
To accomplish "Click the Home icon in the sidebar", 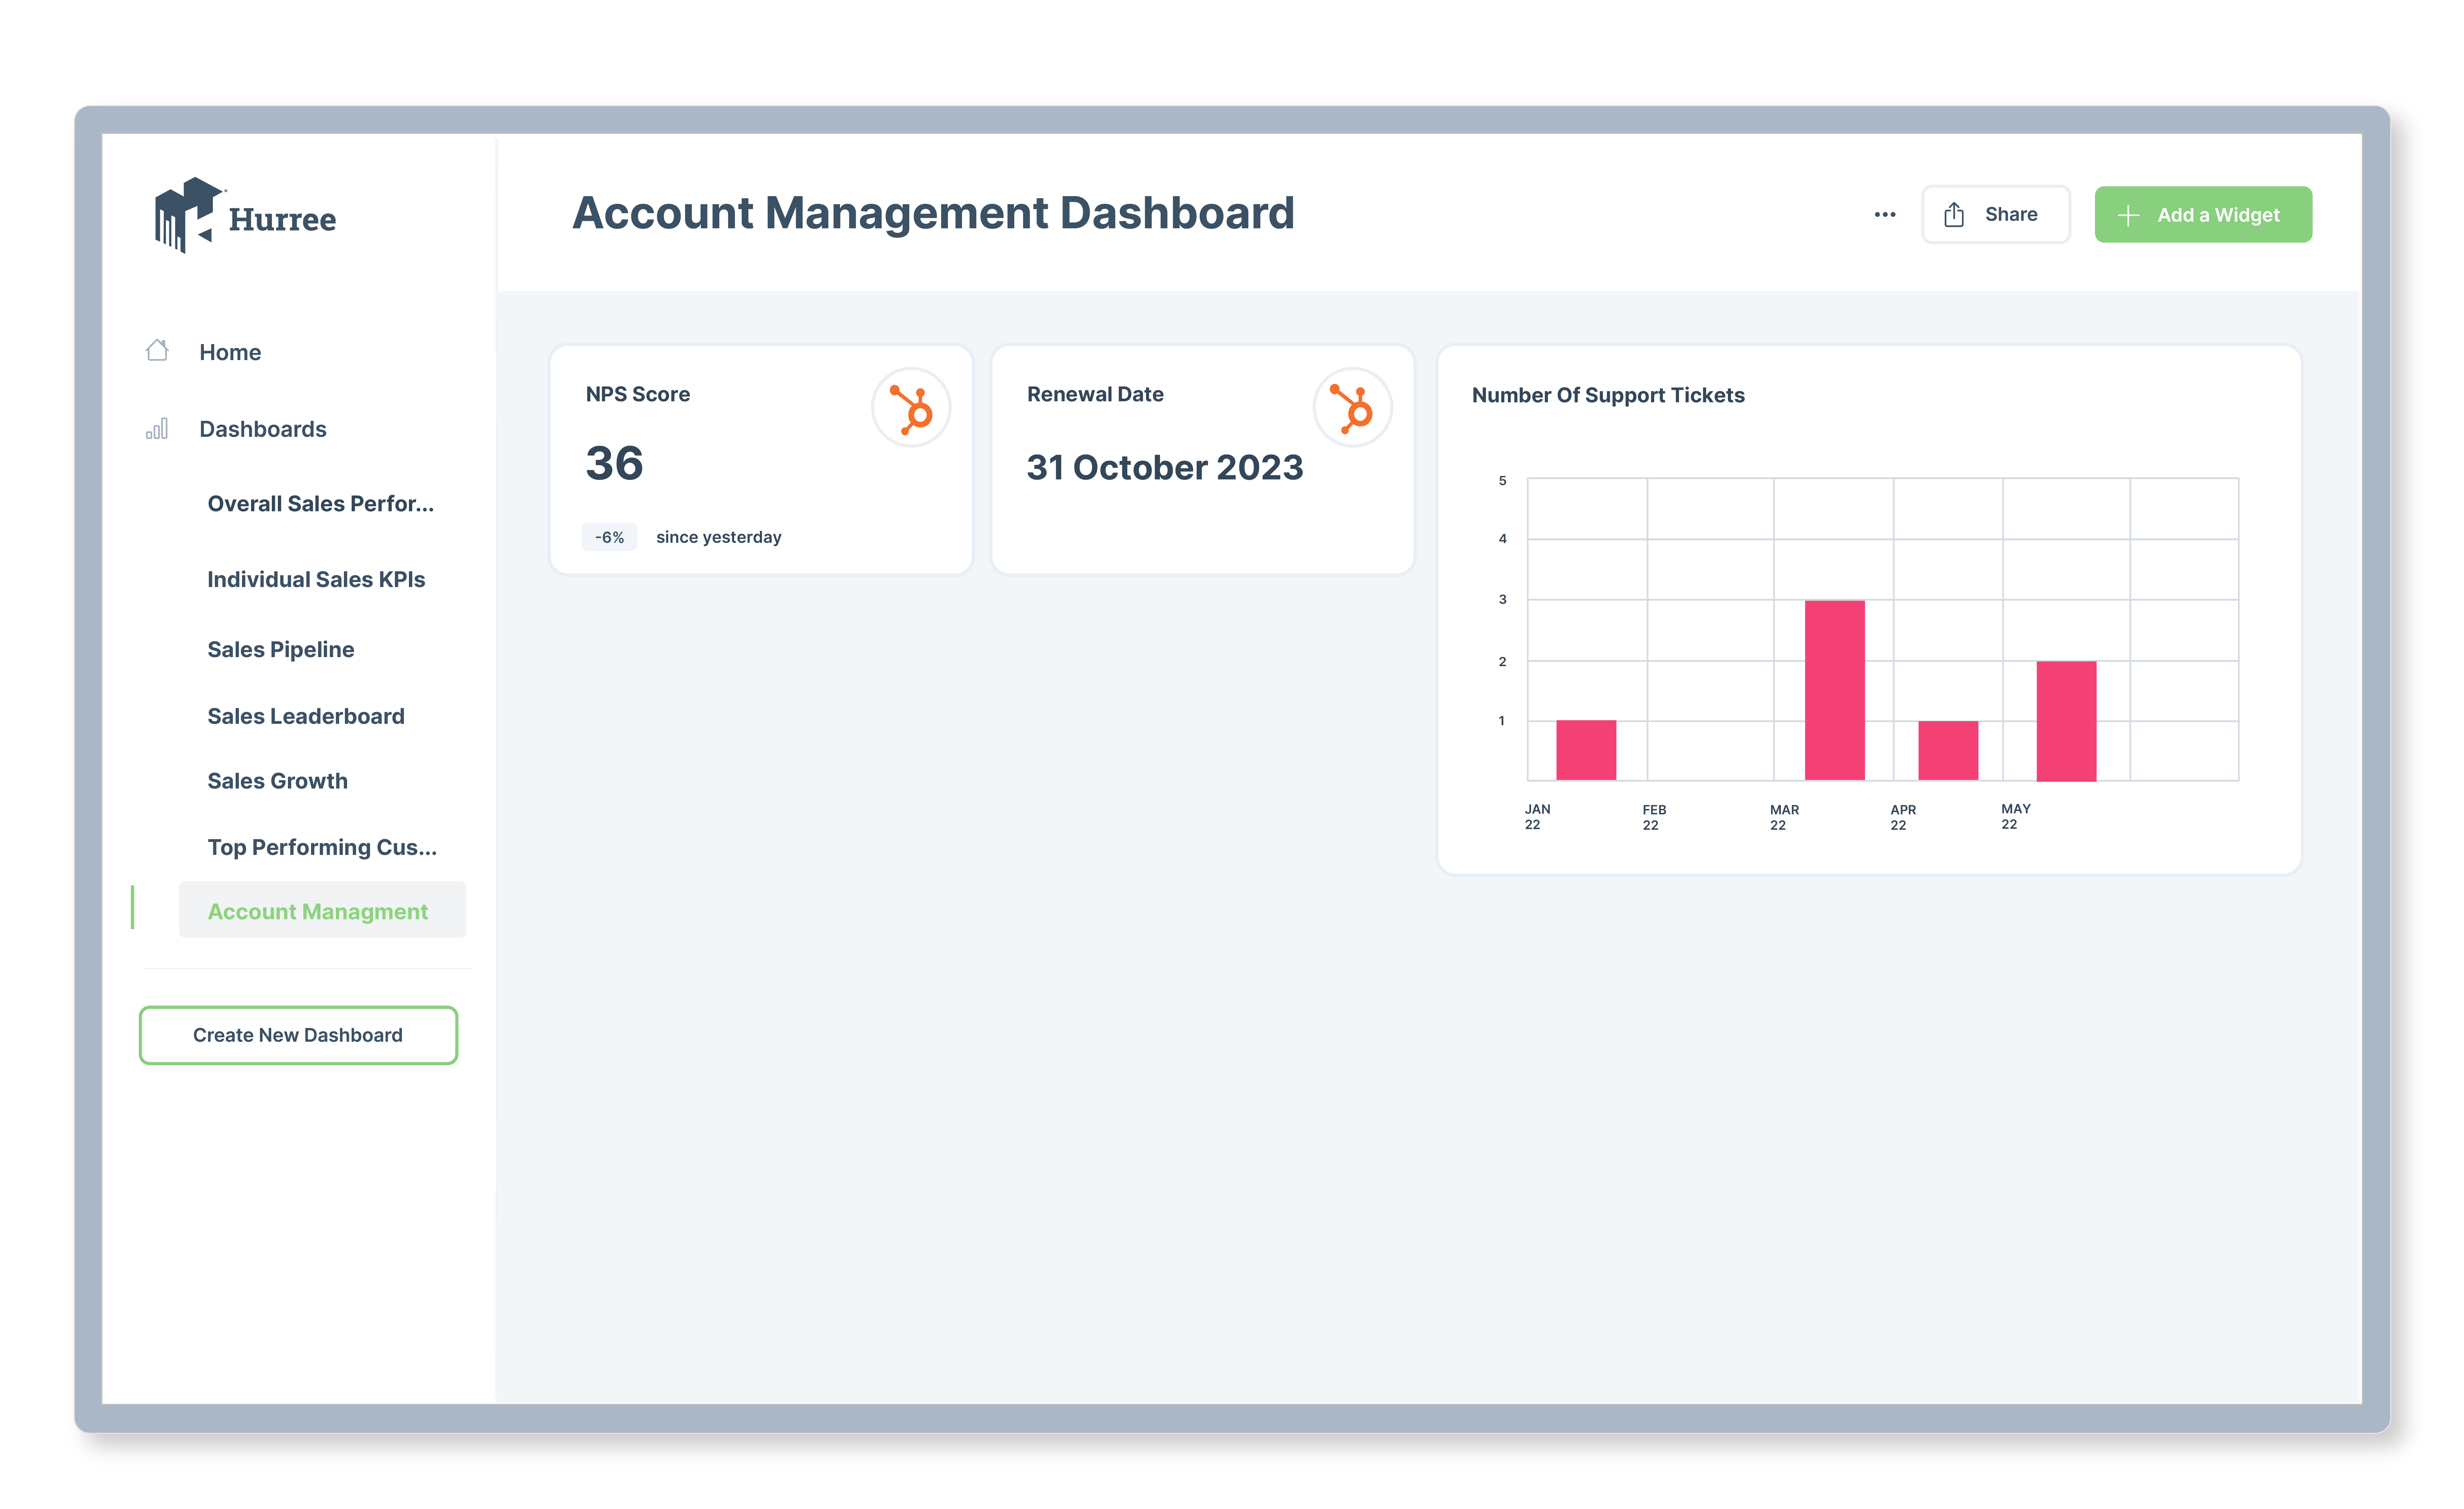I will (x=157, y=350).
